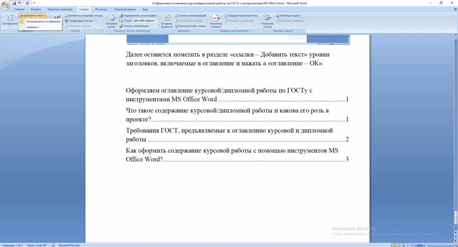This screenshot has width=458, height=247.
Task: Click spelling check status bar icon
Action: pos(53,245)
